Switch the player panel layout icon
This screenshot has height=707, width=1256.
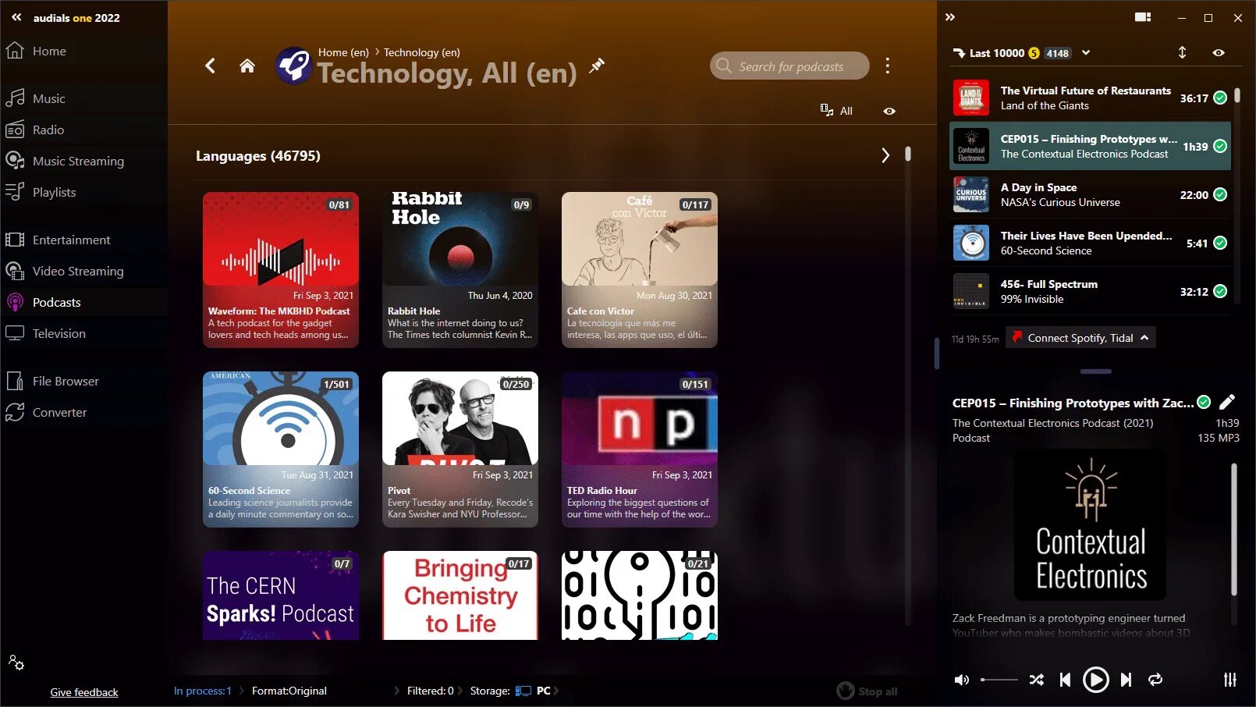[1143, 17]
